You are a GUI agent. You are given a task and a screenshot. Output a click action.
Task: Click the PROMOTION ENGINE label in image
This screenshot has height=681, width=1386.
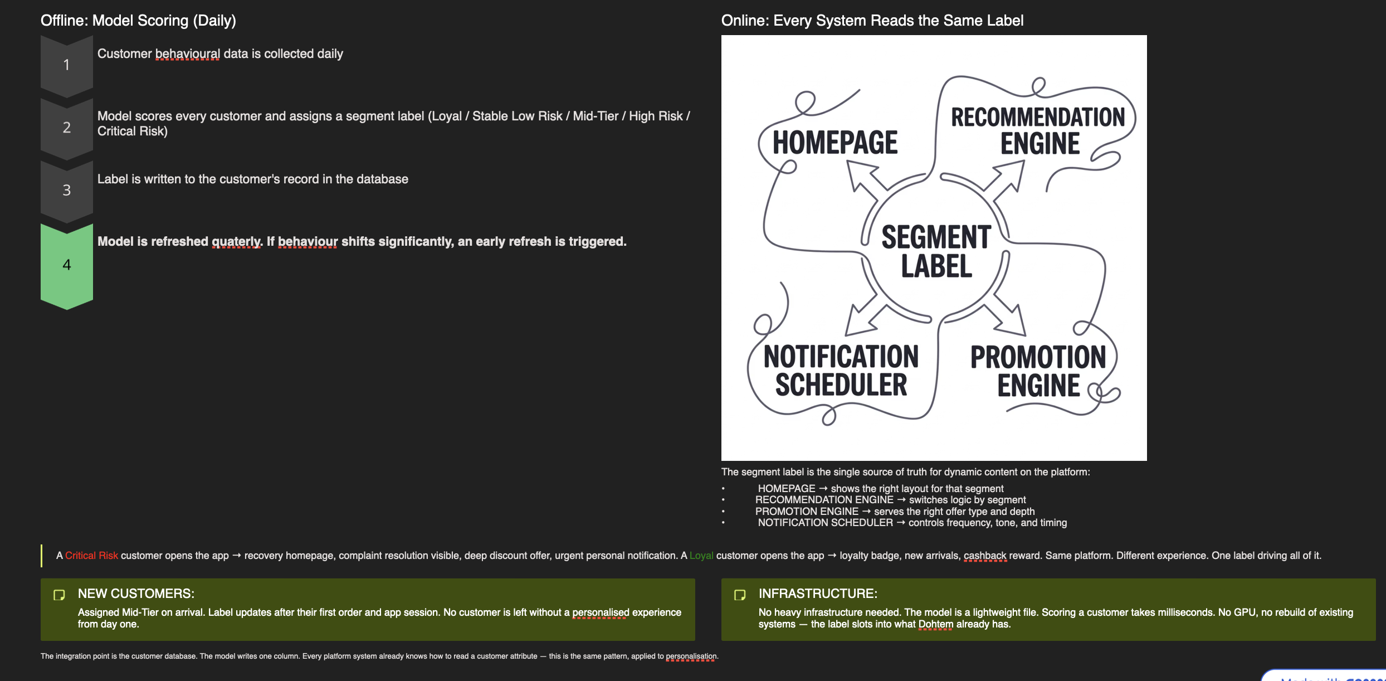(1038, 371)
